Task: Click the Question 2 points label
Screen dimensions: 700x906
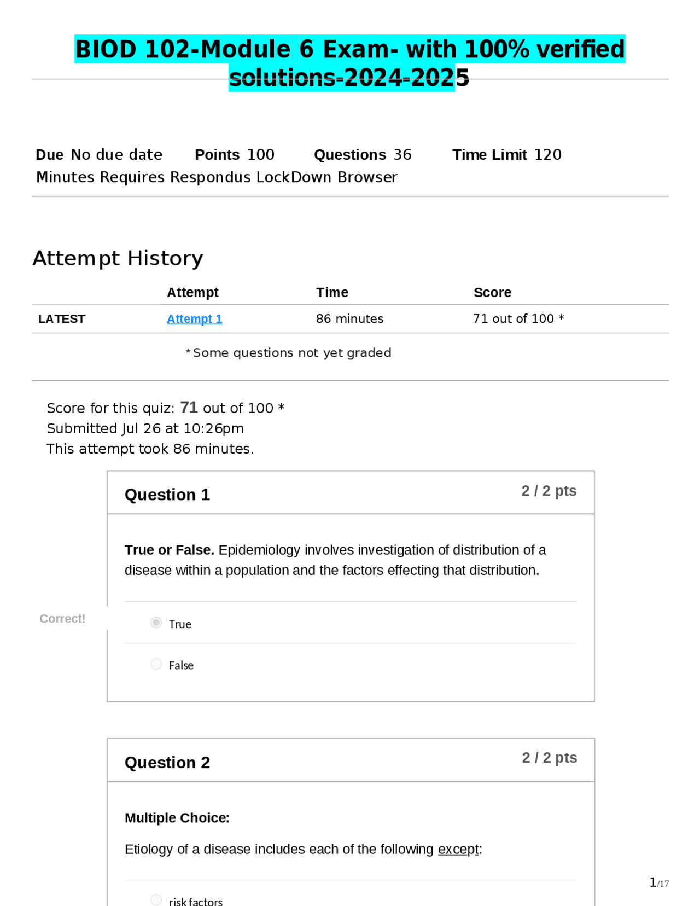Action: point(550,758)
